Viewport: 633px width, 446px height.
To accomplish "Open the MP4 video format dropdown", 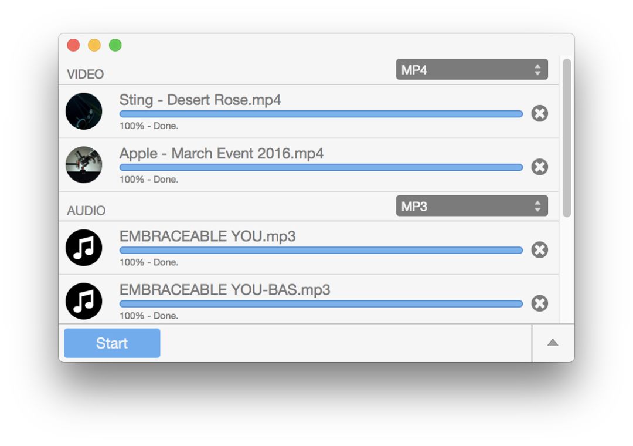I will pyautogui.click(x=472, y=70).
